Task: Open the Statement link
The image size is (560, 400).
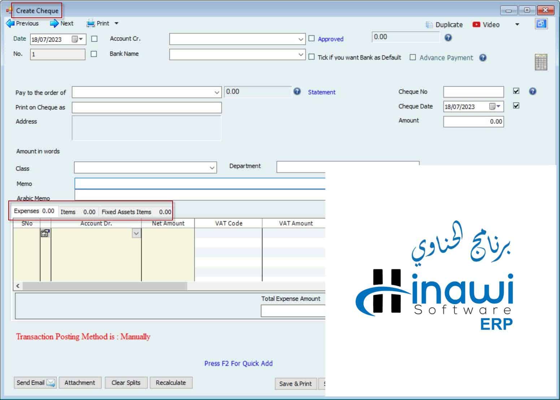Action: pyautogui.click(x=321, y=92)
